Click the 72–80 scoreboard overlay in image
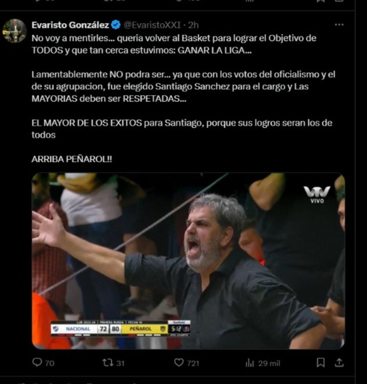 120,329
